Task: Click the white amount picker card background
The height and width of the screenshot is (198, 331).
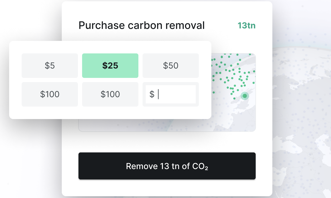Action: pyautogui.click(x=110, y=113)
